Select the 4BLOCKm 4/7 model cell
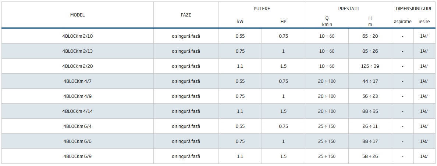The image size is (437, 166). (78, 81)
